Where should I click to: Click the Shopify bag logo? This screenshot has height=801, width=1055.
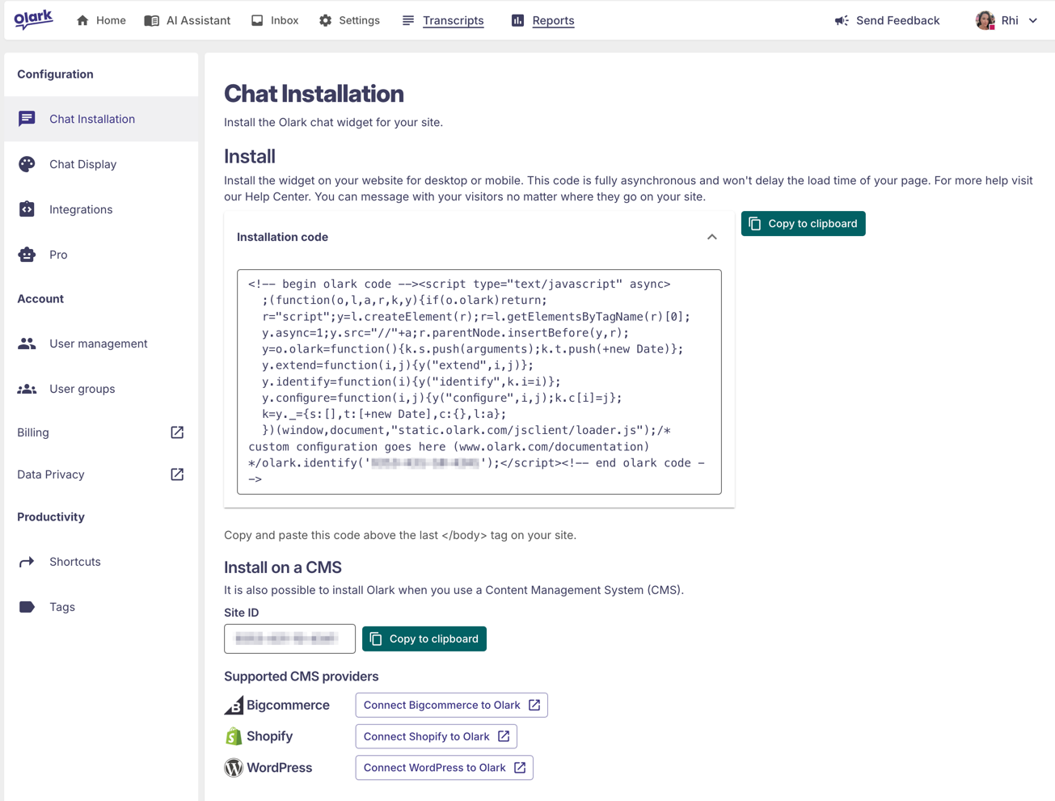pyautogui.click(x=234, y=736)
